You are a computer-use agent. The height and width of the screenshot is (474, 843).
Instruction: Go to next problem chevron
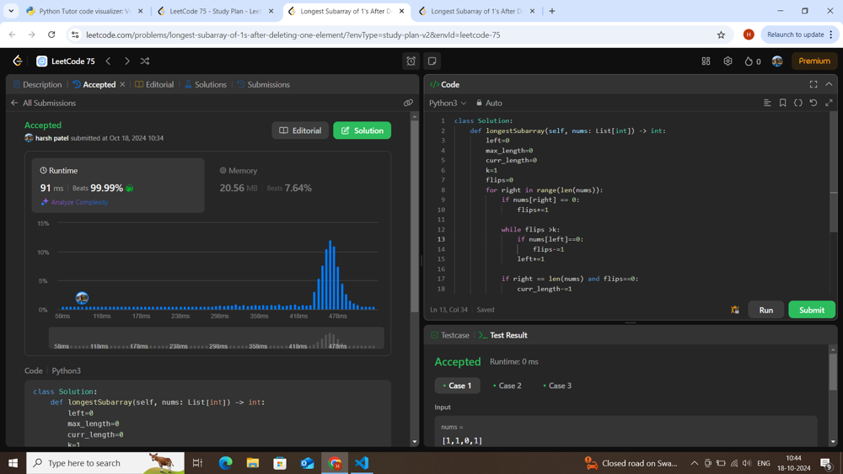click(127, 61)
